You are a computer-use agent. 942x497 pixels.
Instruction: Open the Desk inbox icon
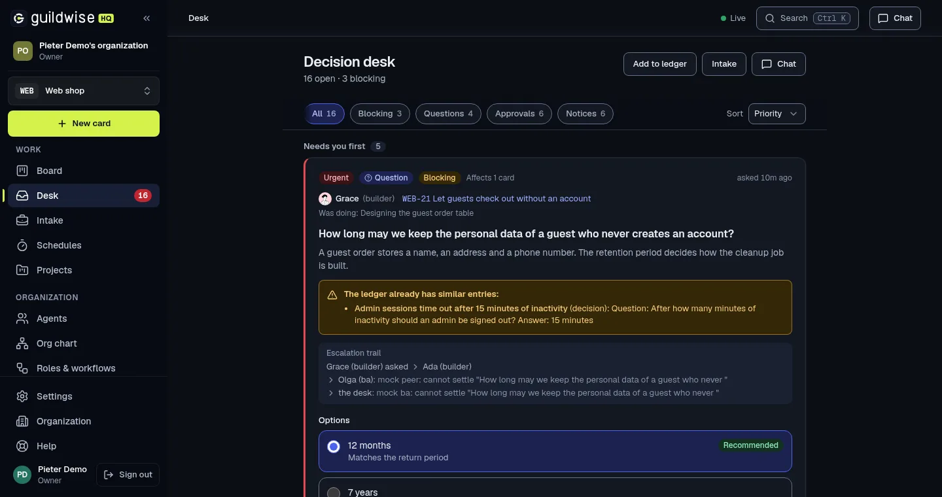pyautogui.click(x=22, y=196)
